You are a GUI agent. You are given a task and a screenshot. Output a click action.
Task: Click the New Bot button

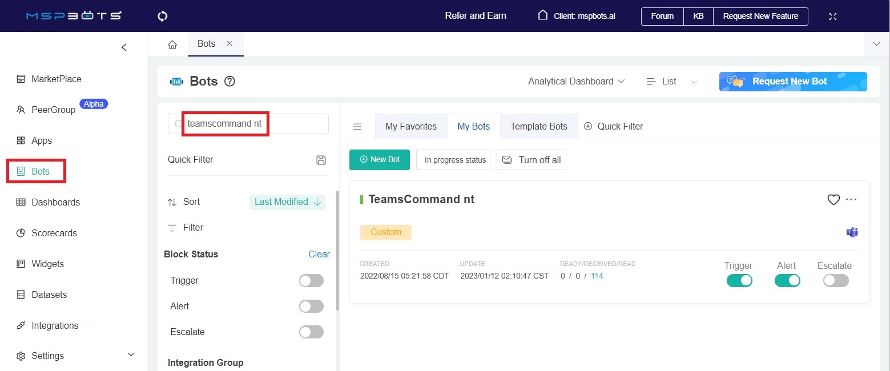(380, 160)
